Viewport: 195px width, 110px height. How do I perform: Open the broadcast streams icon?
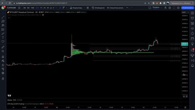(192, 61)
